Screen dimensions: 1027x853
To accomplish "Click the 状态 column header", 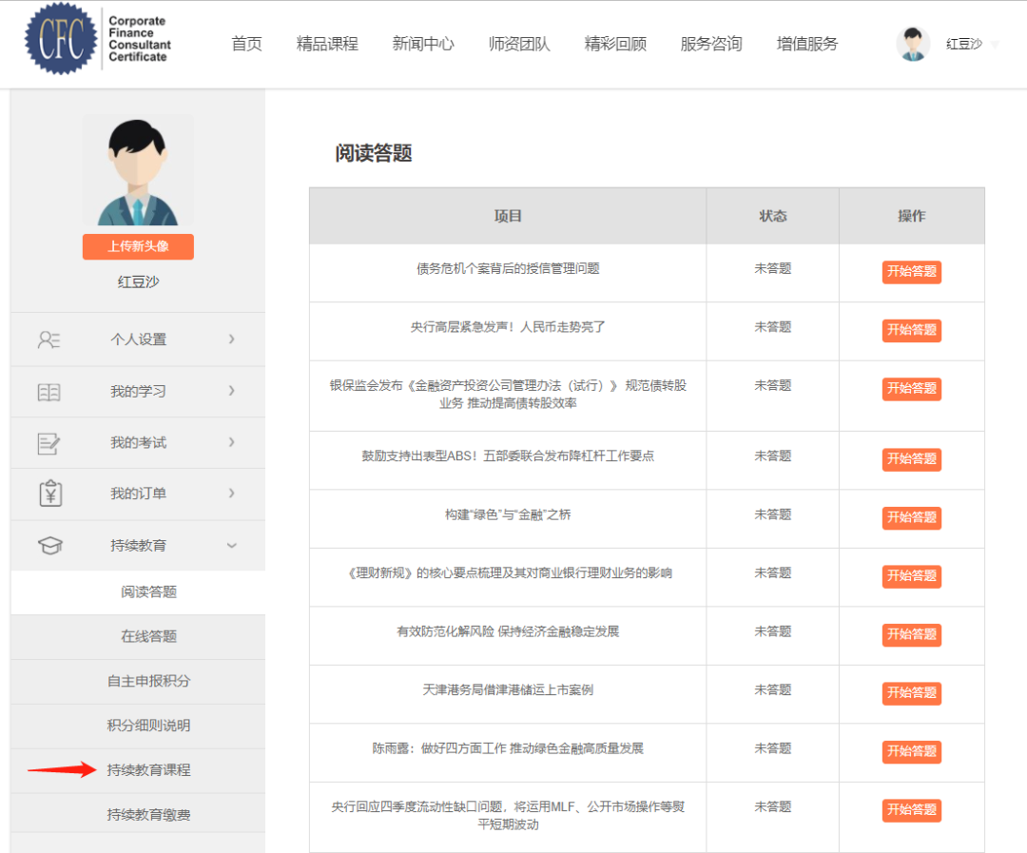I will pos(773,216).
